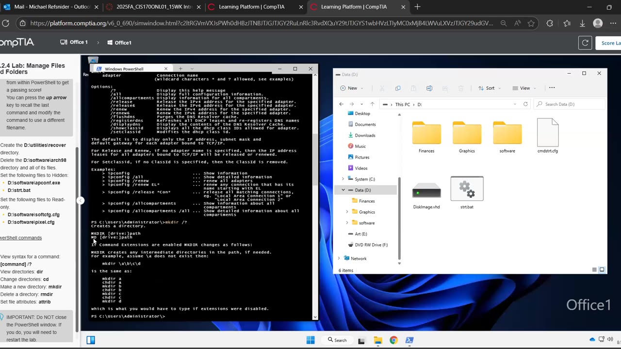Refresh the D: folder view in File Explorer

click(x=525, y=104)
